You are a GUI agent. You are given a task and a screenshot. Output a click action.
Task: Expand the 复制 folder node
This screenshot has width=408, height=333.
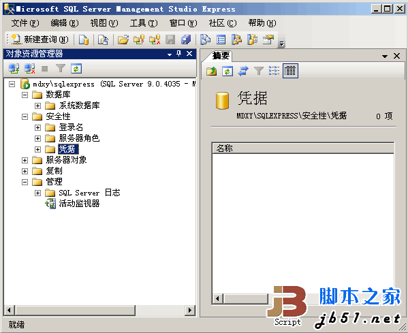coord(25,171)
